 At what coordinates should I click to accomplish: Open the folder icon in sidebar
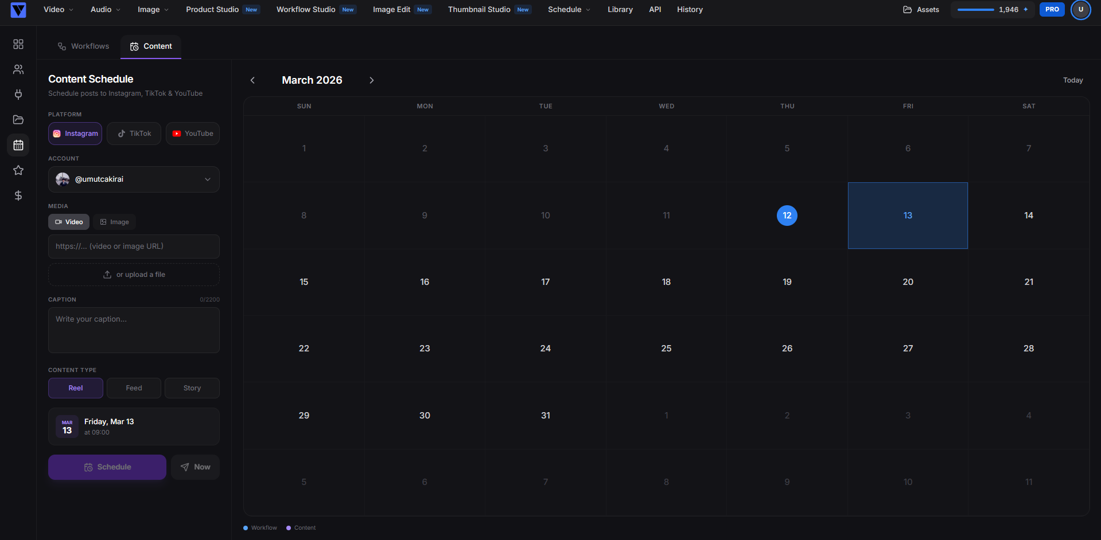click(x=18, y=120)
